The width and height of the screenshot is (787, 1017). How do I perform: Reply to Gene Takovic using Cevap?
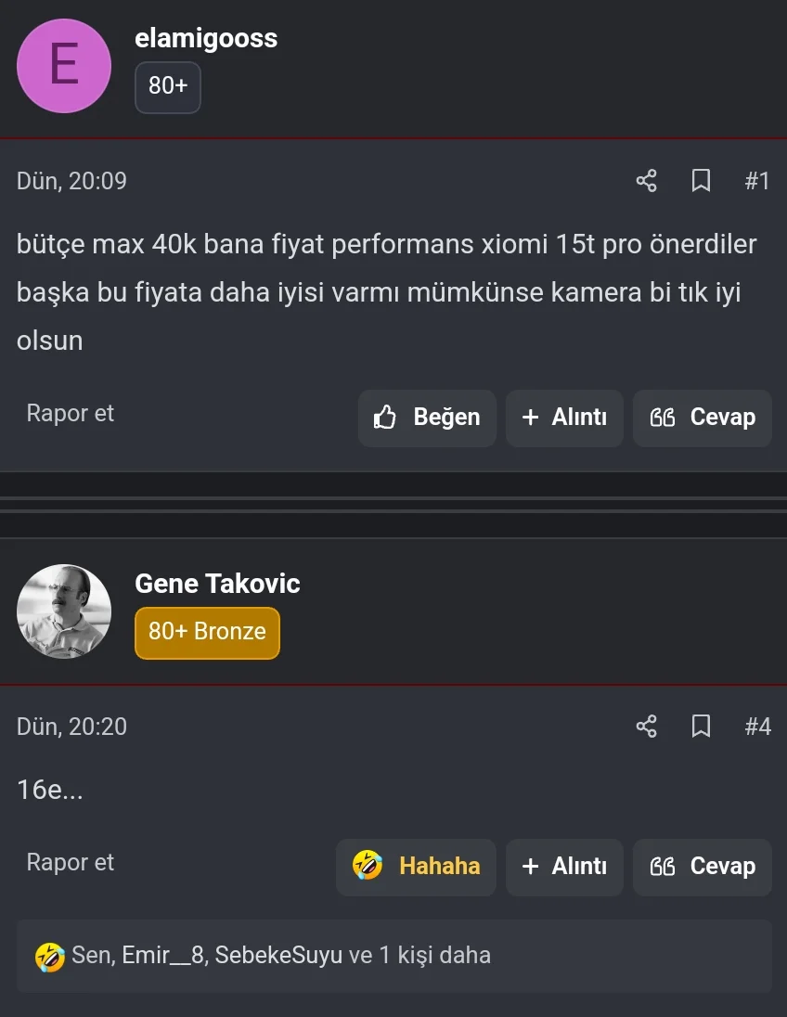tap(703, 867)
